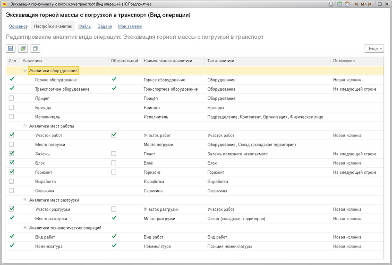Toggle the mandatory checkbox for Залежь
Viewport: 392px width, 265px height.
click(113, 154)
